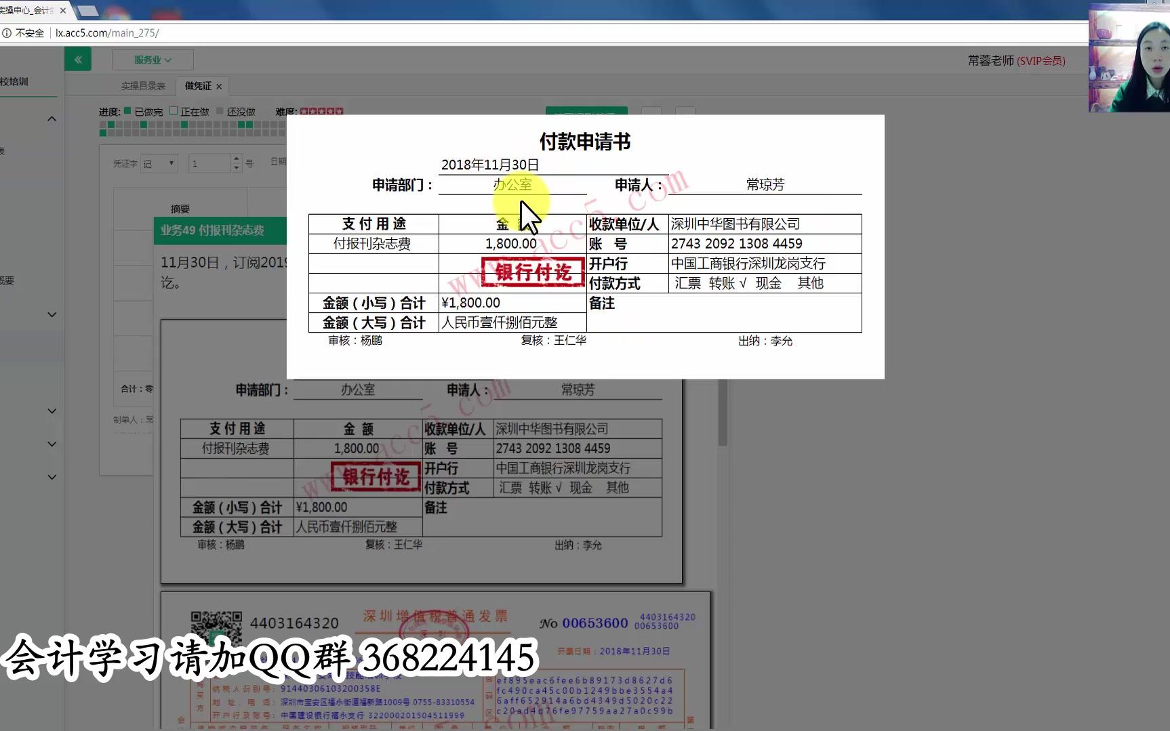Collapse the sidebar section via its chevron
Image resolution: width=1170 pixels, height=731 pixels.
[x=52, y=118]
